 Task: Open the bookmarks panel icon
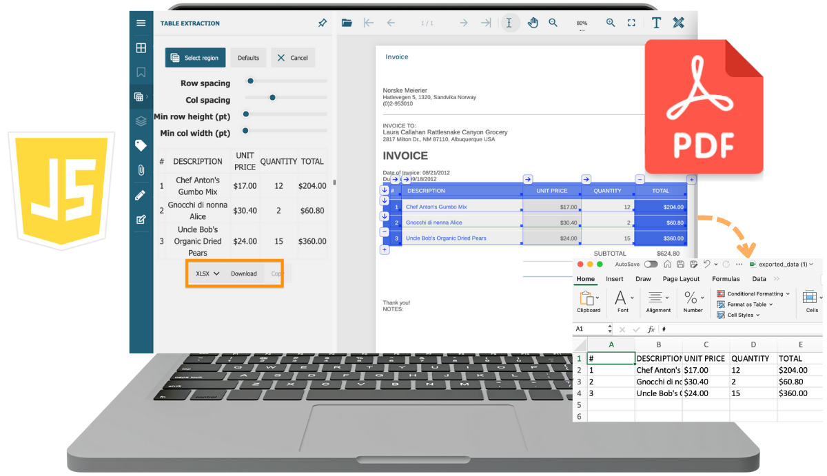141,72
